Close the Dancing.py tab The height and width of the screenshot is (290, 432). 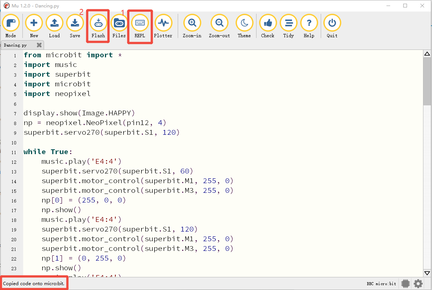(x=39, y=45)
